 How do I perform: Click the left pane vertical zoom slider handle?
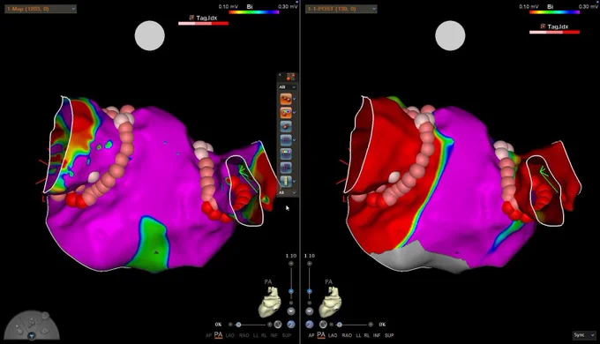tap(291, 291)
